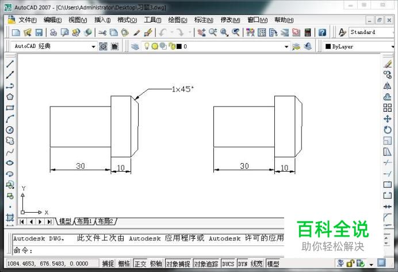Image resolution: width=398 pixels, height=272 pixels.
Task: Select the Revision Cloud tool
Action: (10, 141)
